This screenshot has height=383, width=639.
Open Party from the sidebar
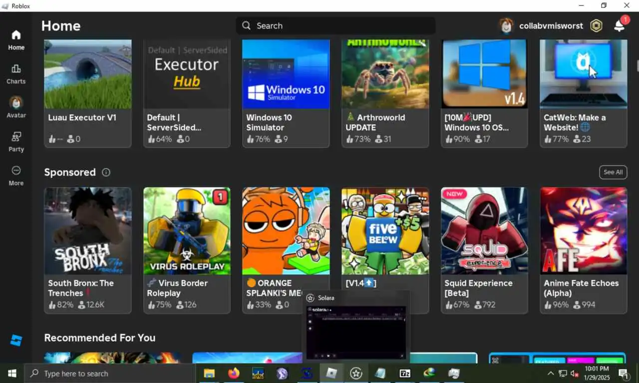click(16, 142)
